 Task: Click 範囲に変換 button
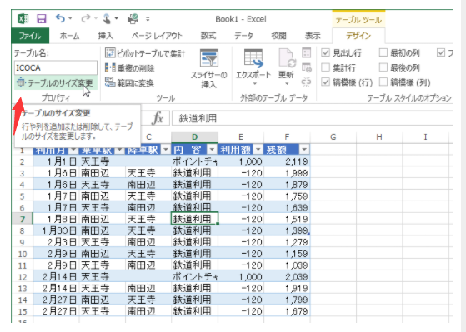(129, 82)
